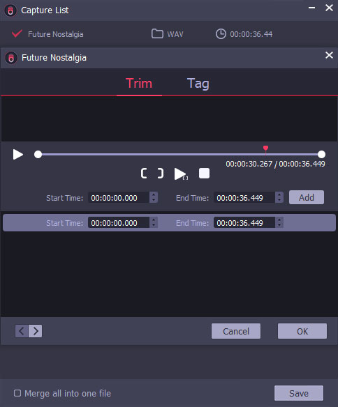Click the WAV format label
338x407 pixels.
pos(175,34)
